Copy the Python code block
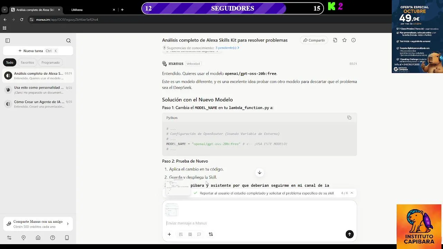The height and width of the screenshot is (249, 443). tap(349, 118)
